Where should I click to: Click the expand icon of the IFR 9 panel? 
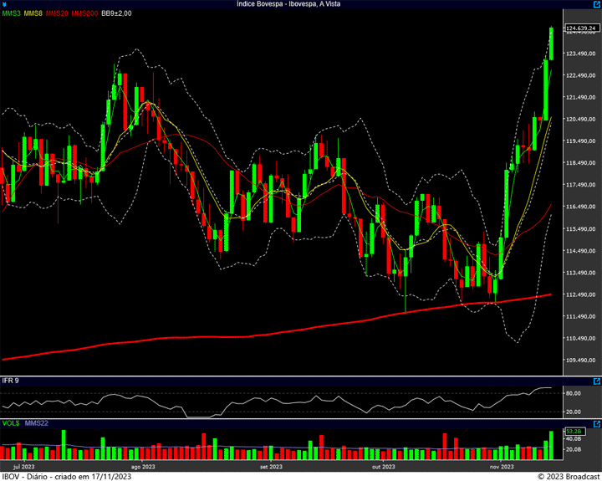[x=595, y=381]
